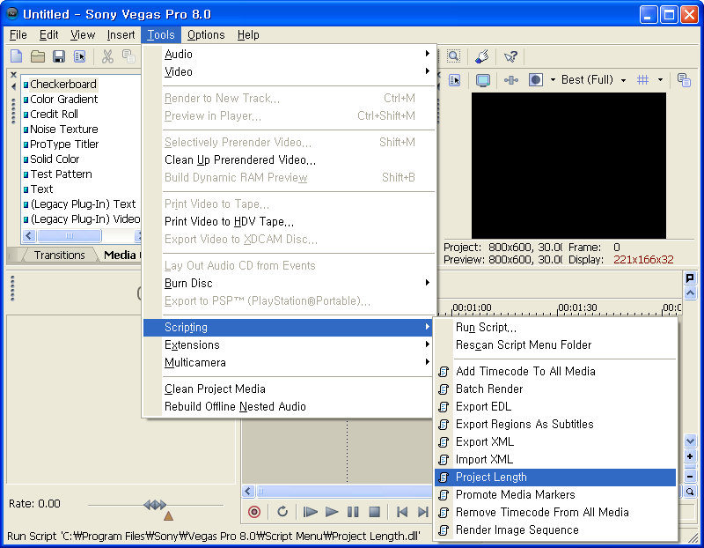
Task: Go to end of project
Action: pyautogui.click(x=422, y=512)
